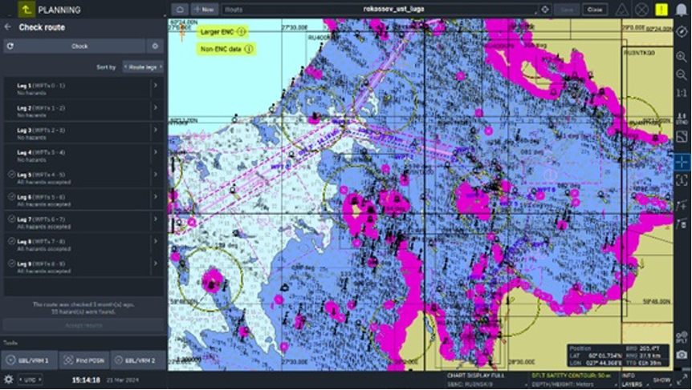Click the Close route button
692x390 pixels.
[x=595, y=10]
